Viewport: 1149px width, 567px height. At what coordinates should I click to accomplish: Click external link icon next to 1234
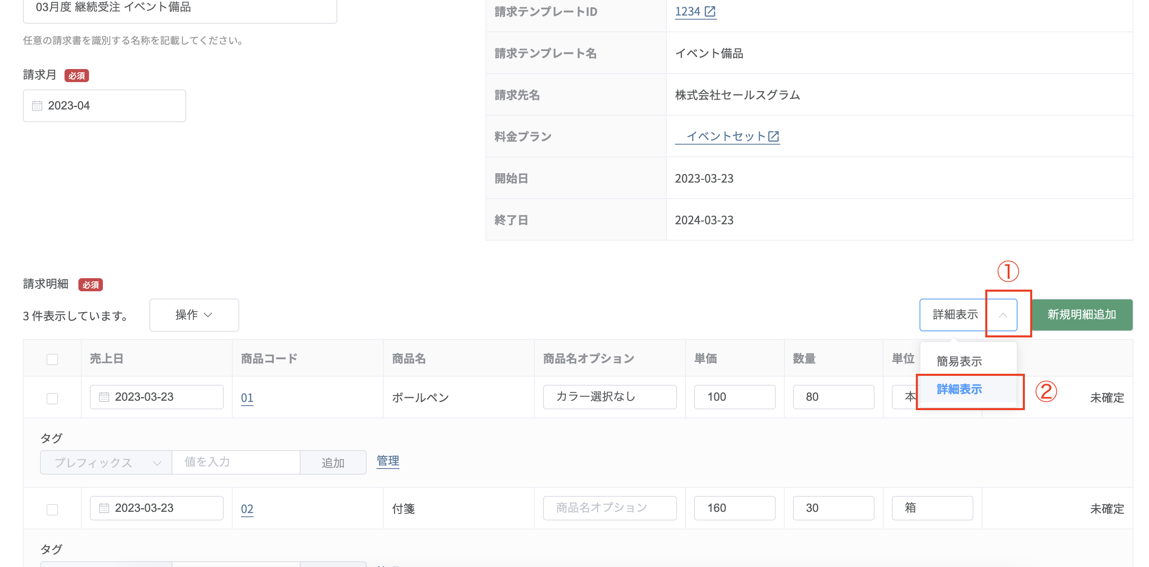click(x=710, y=11)
